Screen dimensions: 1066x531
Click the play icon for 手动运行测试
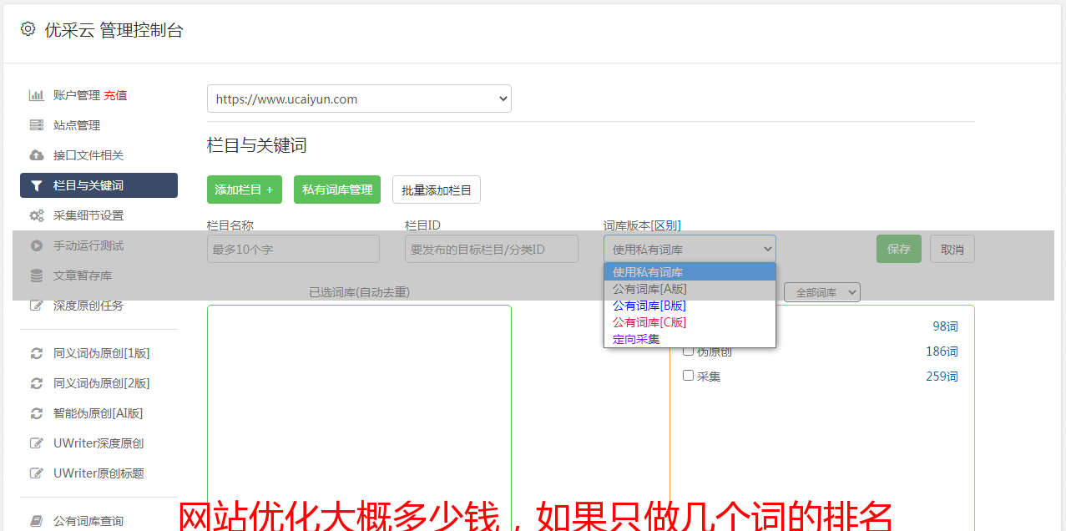click(x=37, y=245)
